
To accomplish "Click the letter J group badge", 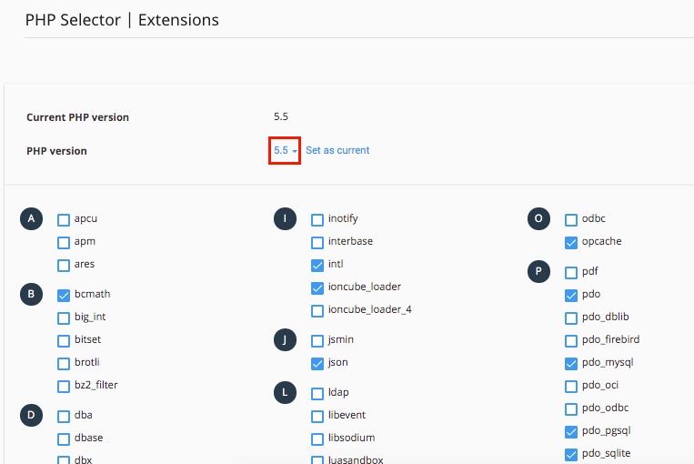I will tap(285, 340).
